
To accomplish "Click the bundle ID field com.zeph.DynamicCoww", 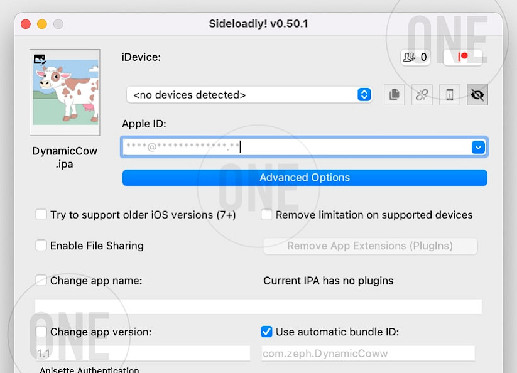I will 368,354.
